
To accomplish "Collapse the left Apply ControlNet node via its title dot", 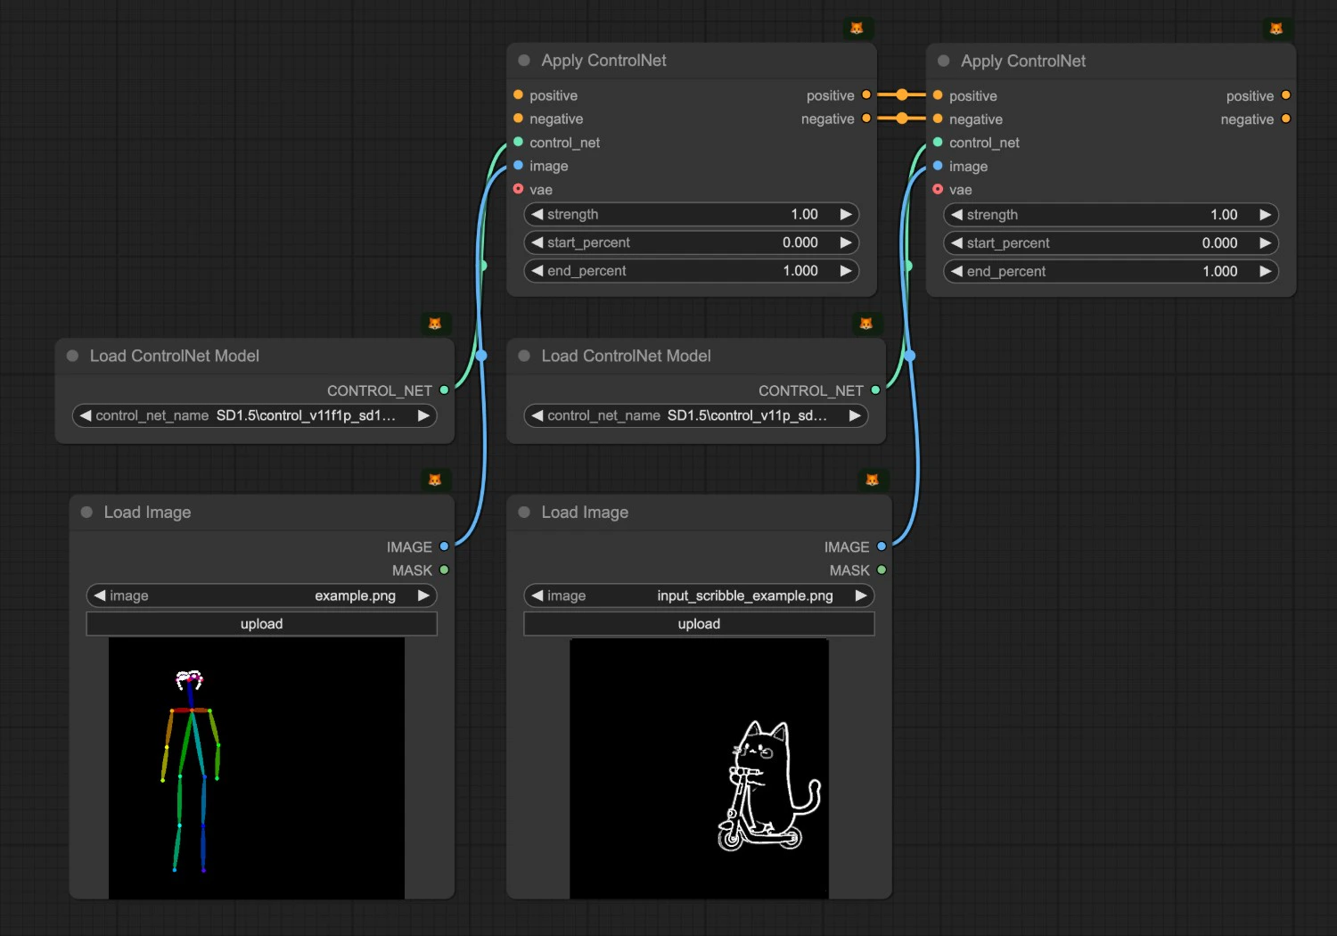I will click(x=524, y=61).
